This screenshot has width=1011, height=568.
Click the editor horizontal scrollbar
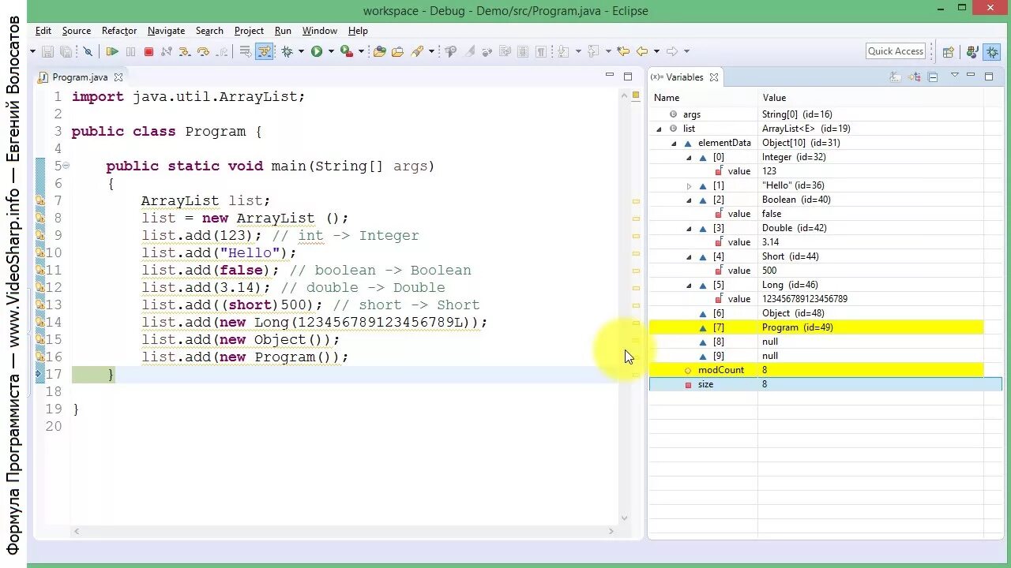[x=344, y=532]
